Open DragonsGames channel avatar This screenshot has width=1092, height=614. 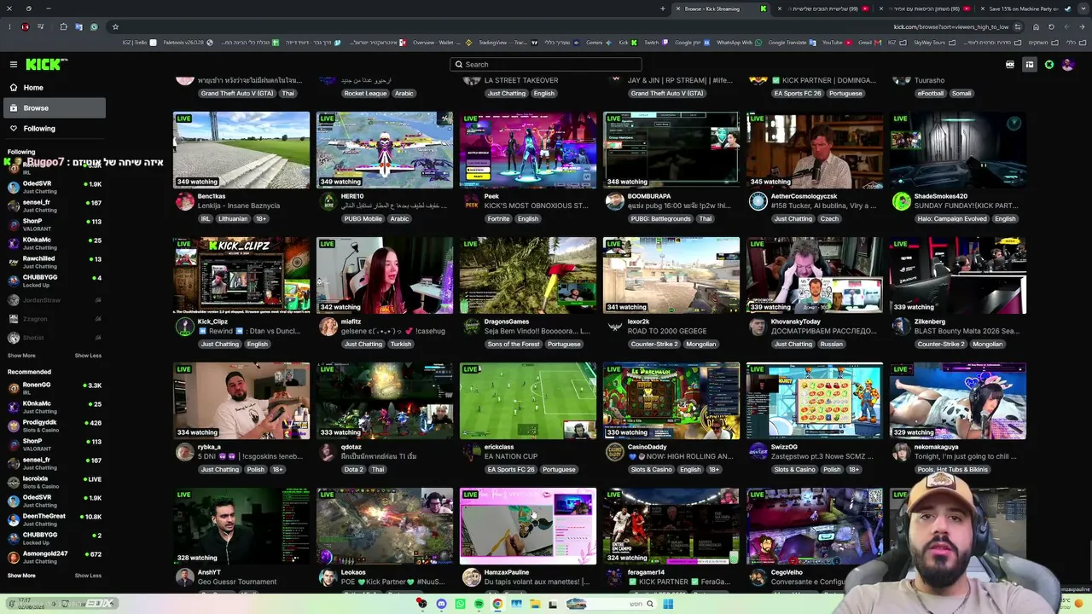[472, 327]
